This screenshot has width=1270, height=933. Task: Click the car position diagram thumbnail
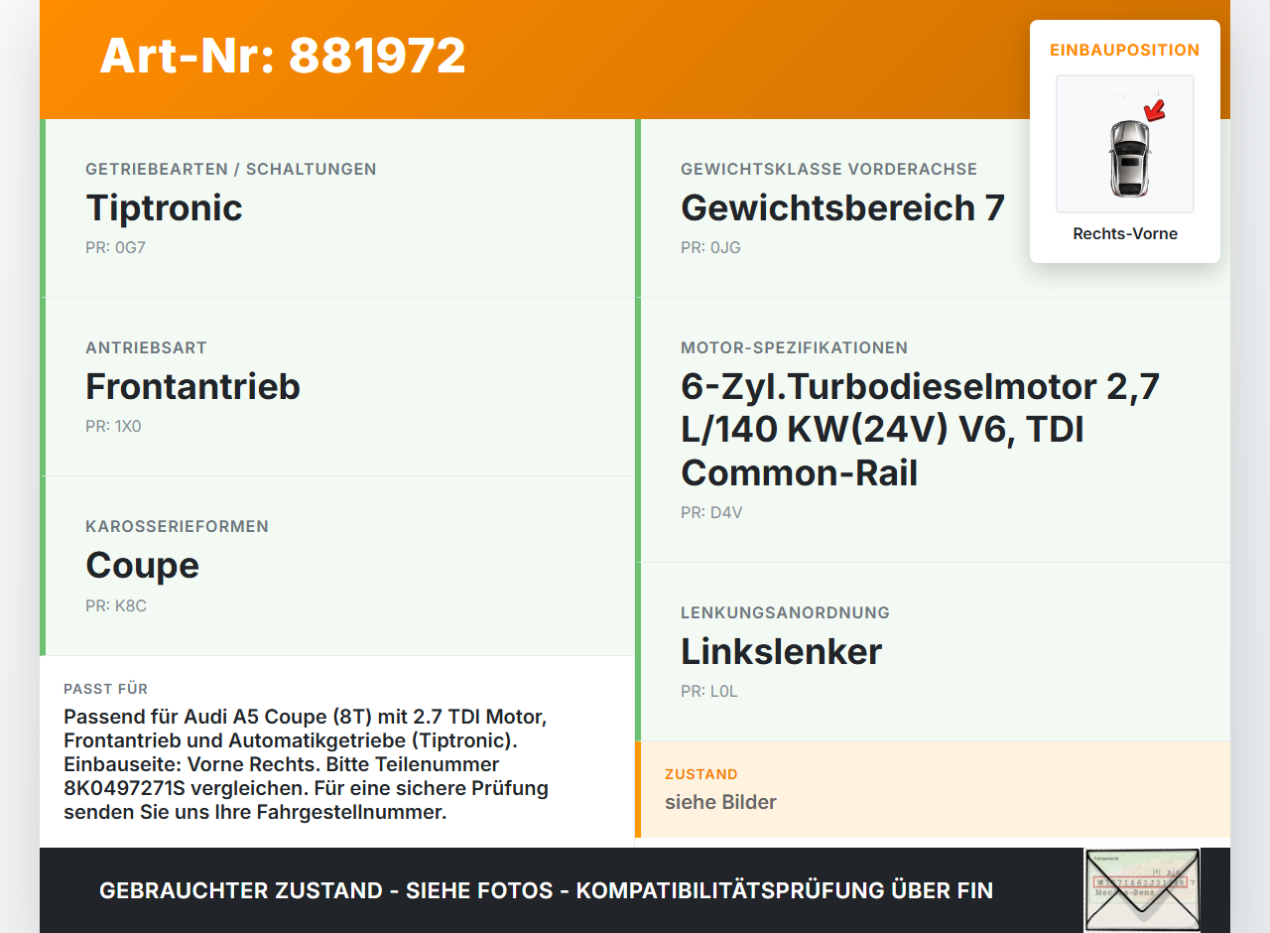click(x=1125, y=144)
